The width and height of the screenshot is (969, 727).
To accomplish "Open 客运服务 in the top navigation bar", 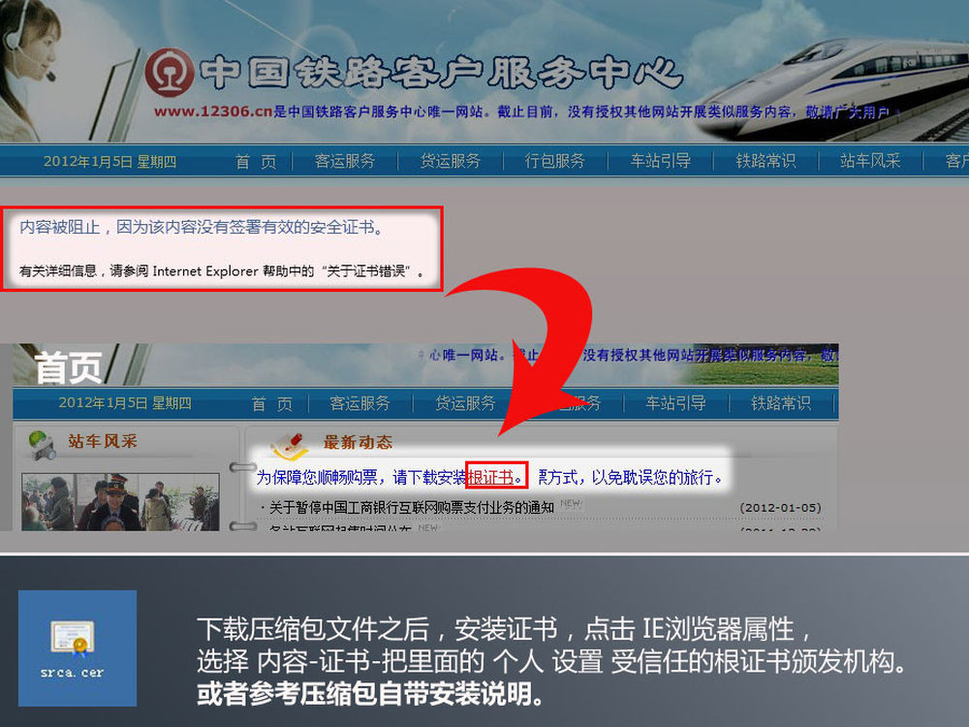I will pos(345,161).
